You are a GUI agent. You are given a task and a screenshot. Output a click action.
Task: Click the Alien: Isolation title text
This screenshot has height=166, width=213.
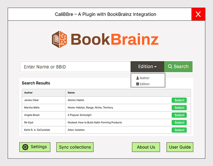[76, 130]
